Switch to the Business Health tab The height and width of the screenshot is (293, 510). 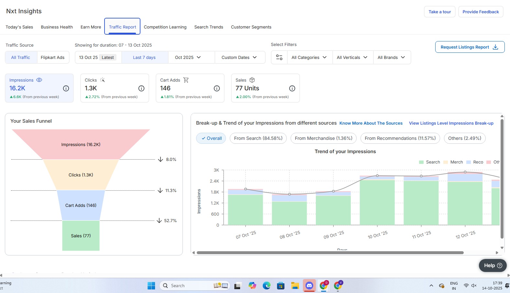[57, 27]
